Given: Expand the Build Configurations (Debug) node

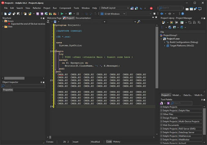Looking at the screenshot, I should click(x=165, y=42).
